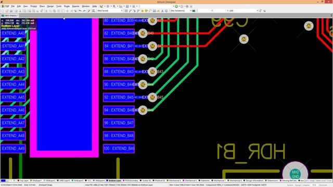Image resolution: width=333 pixels, height=187 pixels.
Task: Open the Route menu
Action: click(x=67, y=6)
